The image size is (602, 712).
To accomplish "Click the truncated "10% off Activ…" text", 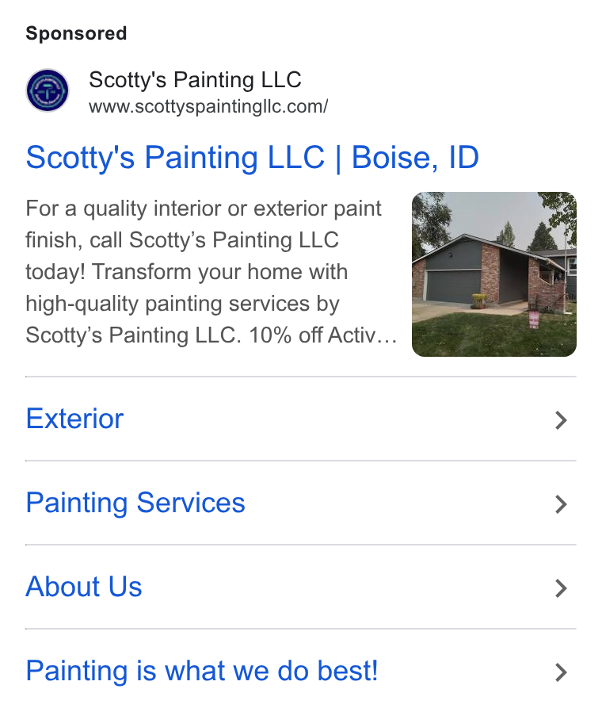I will [x=322, y=335].
